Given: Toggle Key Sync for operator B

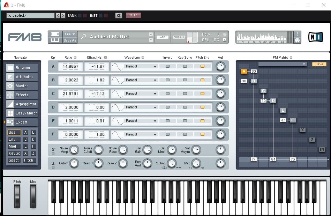Looking at the screenshot, I should click(185, 80).
